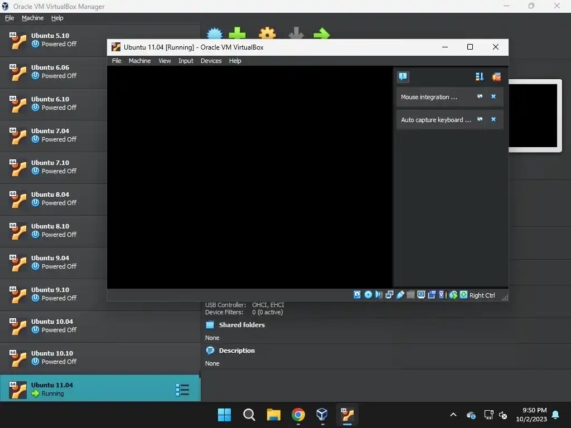
Task: Select Ubuntu 10.10 in machine list
Action: point(100,358)
